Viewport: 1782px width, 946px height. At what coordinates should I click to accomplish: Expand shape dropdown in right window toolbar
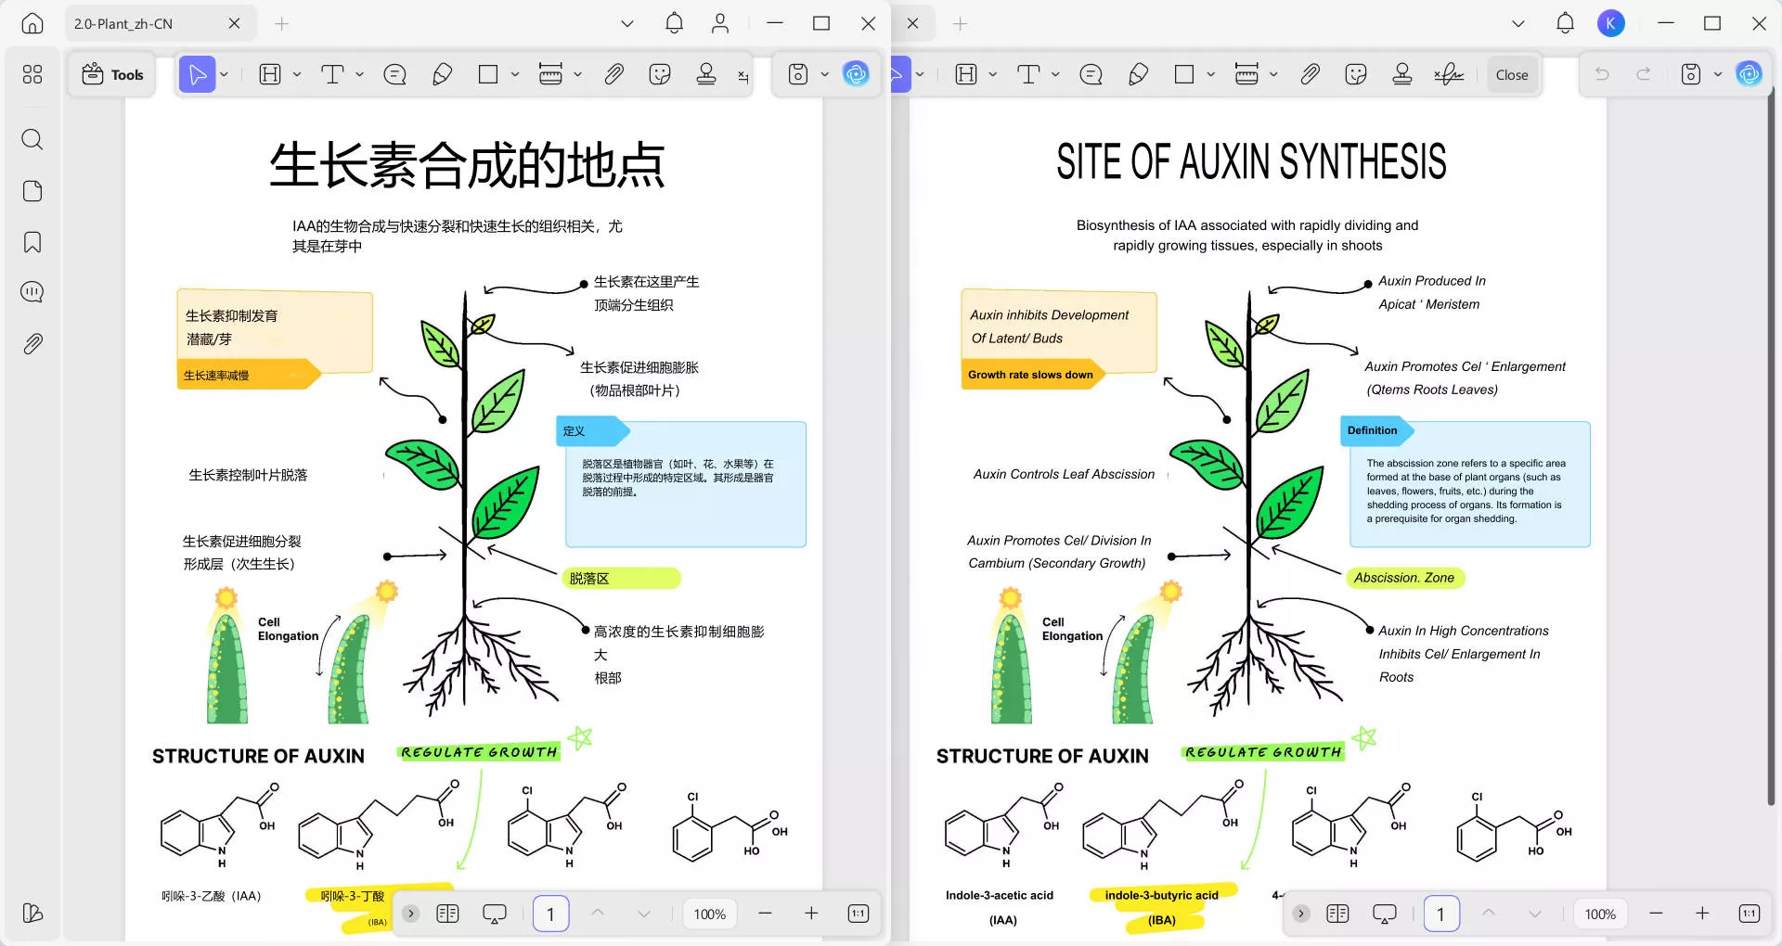tap(1211, 74)
